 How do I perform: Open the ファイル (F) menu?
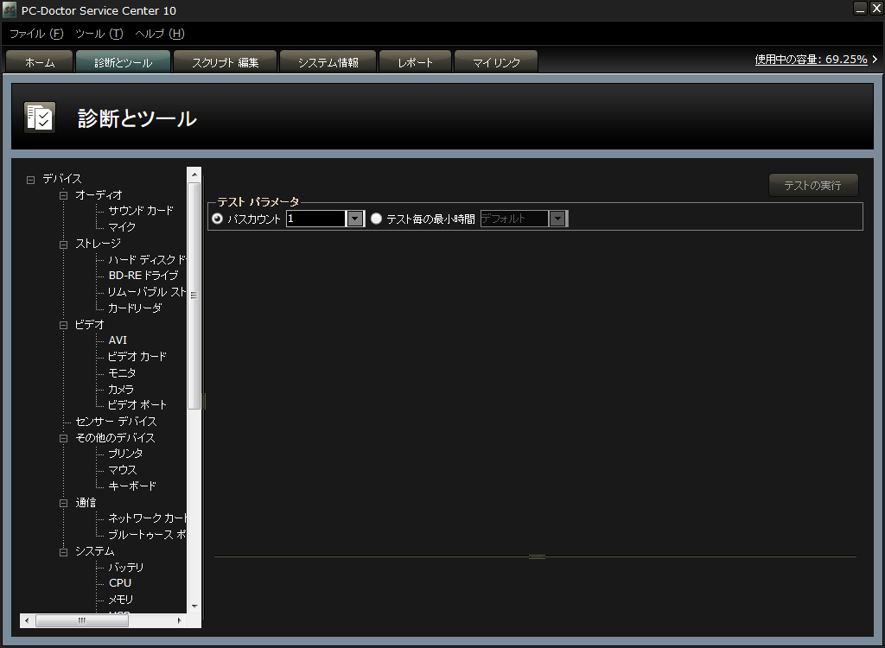click(36, 34)
